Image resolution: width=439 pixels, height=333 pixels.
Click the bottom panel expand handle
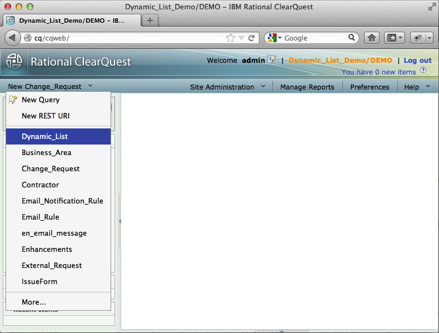click(x=282, y=331)
